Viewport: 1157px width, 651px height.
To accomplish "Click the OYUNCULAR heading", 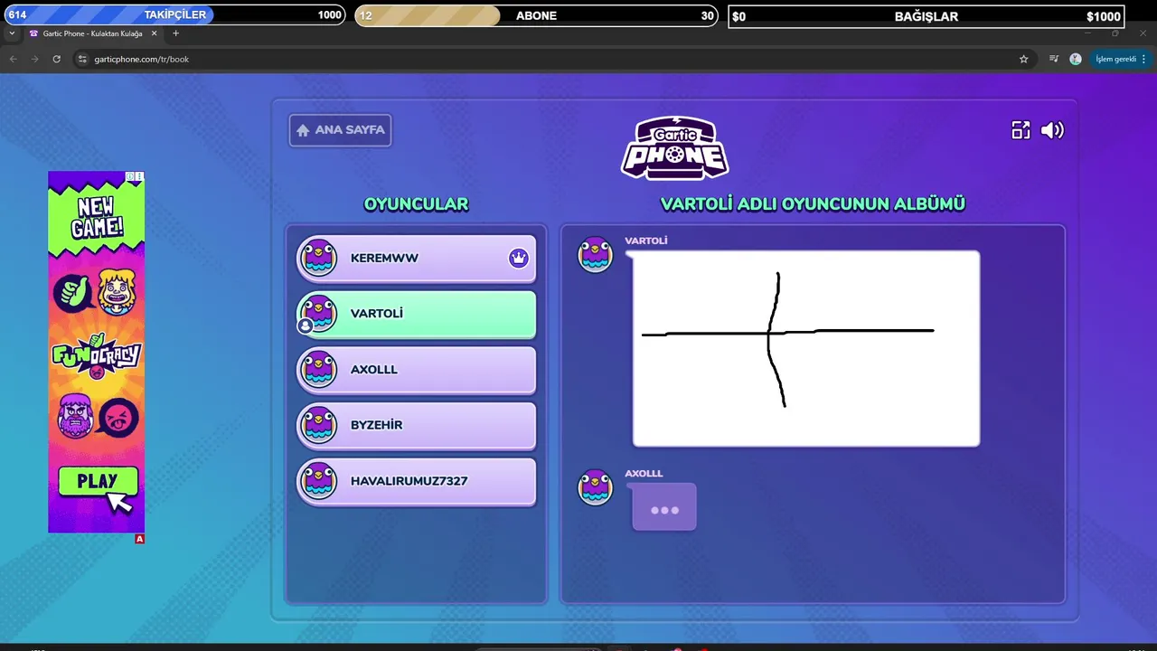I will point(416,204).
